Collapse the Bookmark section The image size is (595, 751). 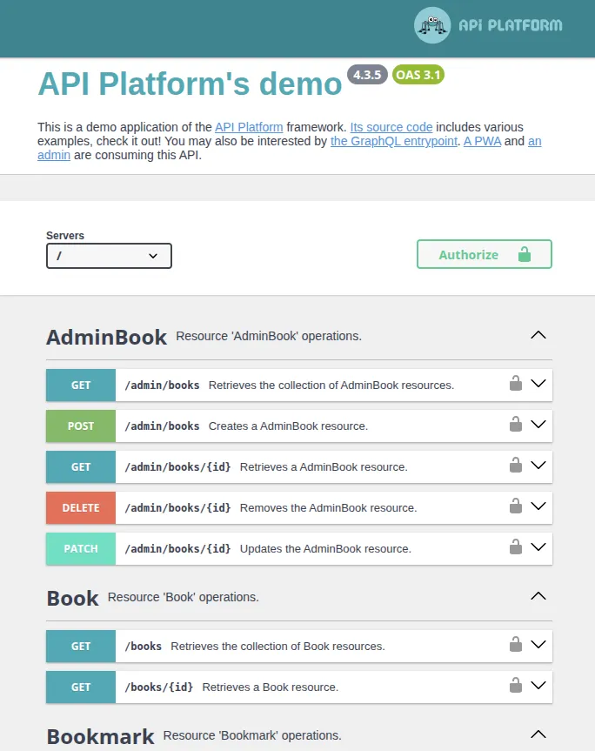click(x=538, y=734)
